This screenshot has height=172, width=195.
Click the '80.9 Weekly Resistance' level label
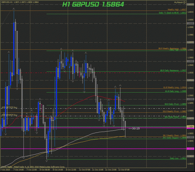point(172,48)
